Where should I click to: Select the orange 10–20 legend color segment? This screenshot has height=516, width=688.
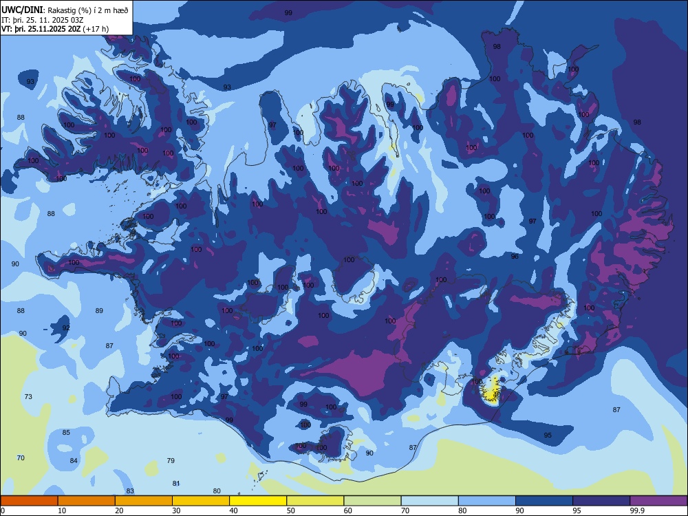(87, 501)
